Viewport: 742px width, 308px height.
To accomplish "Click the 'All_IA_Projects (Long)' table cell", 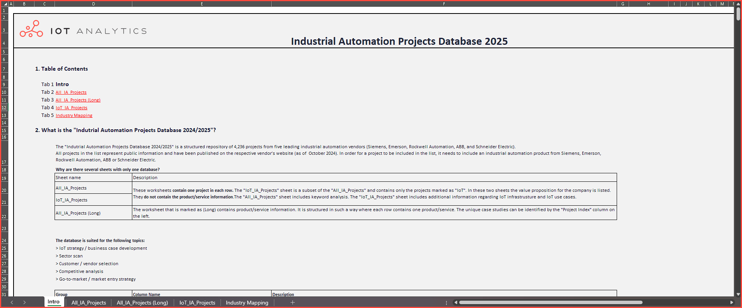I will [93, 213].
